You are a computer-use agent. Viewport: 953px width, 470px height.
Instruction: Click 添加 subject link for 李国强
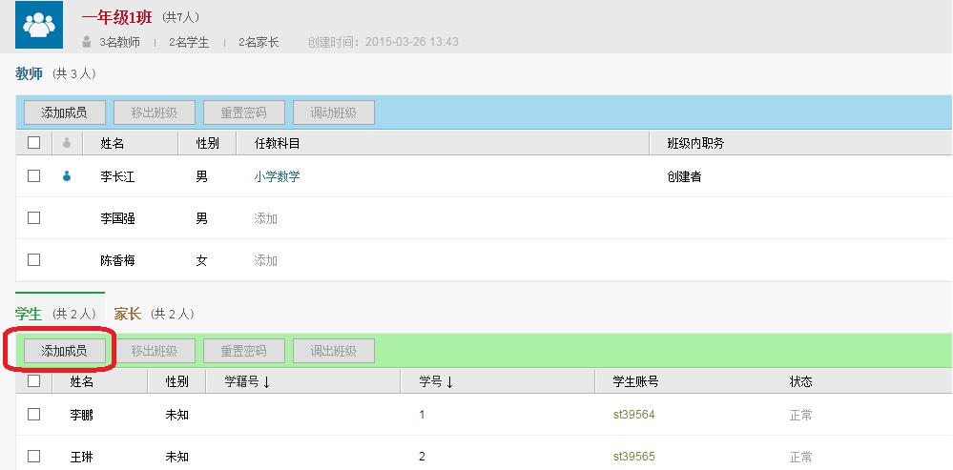(x=265, y=218)
